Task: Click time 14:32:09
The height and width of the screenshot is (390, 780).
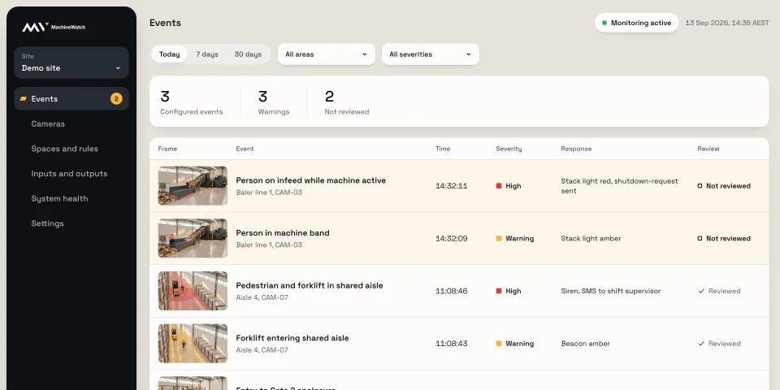Action: point(451,238)
